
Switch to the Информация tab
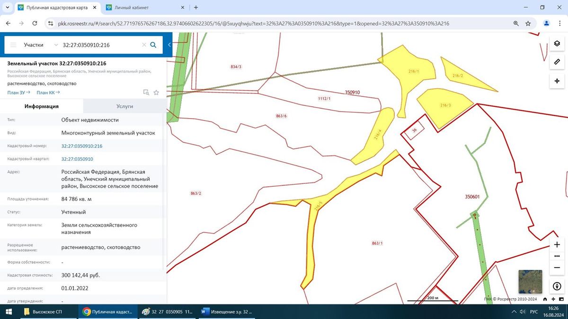click(x=42, y=106)
